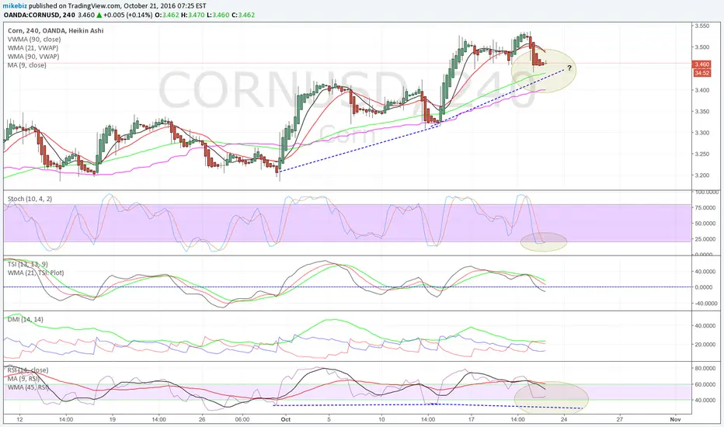Click the 60.0000 RSI axis label
The width and height of the screenshot is (724, 427).
point(706,384)
